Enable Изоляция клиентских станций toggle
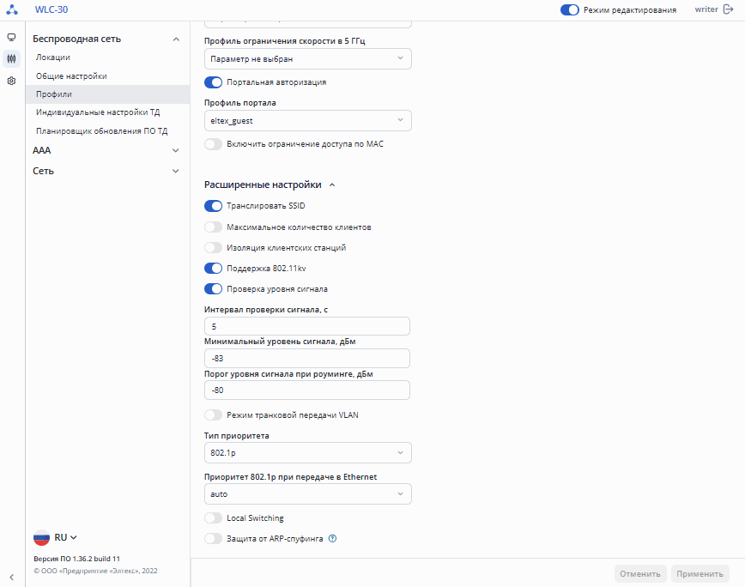The image size is (745, 587). coord(213,247)
